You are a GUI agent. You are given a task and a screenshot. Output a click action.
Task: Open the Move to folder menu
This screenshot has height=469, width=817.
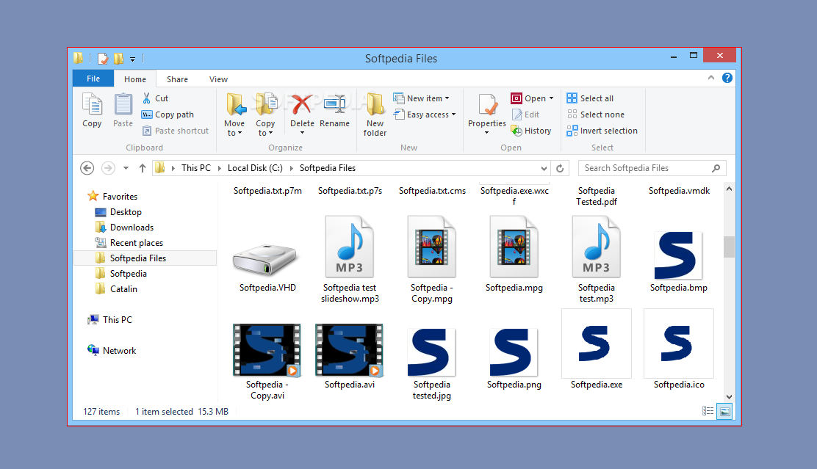pos(234,114)
